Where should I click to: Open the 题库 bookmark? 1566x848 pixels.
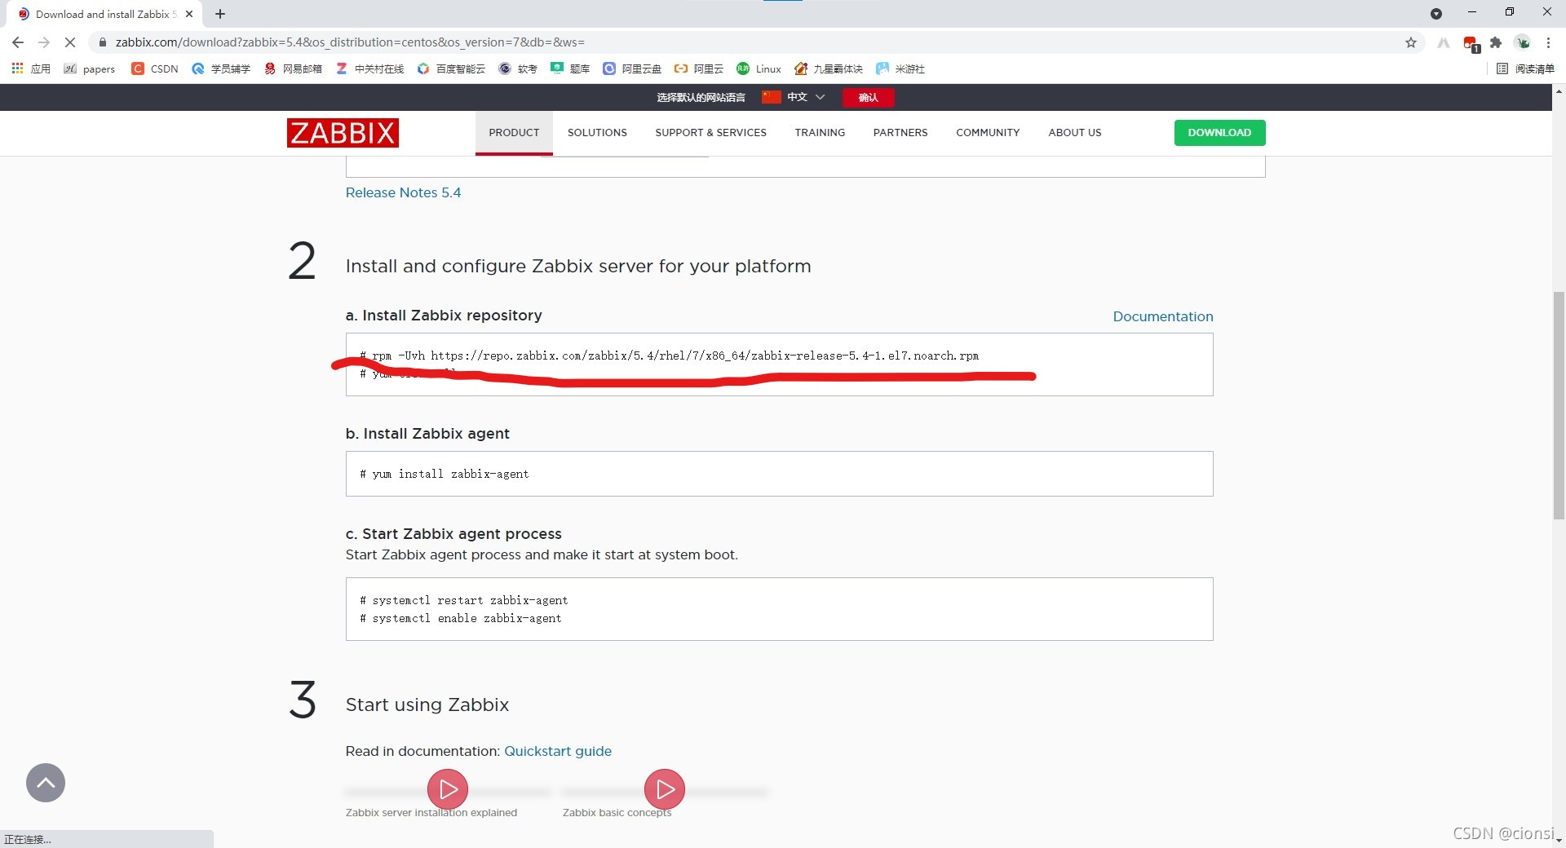[x=570, y=68]
